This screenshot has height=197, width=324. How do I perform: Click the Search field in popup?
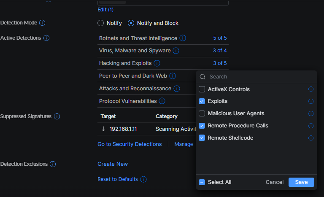click(259, 77)
